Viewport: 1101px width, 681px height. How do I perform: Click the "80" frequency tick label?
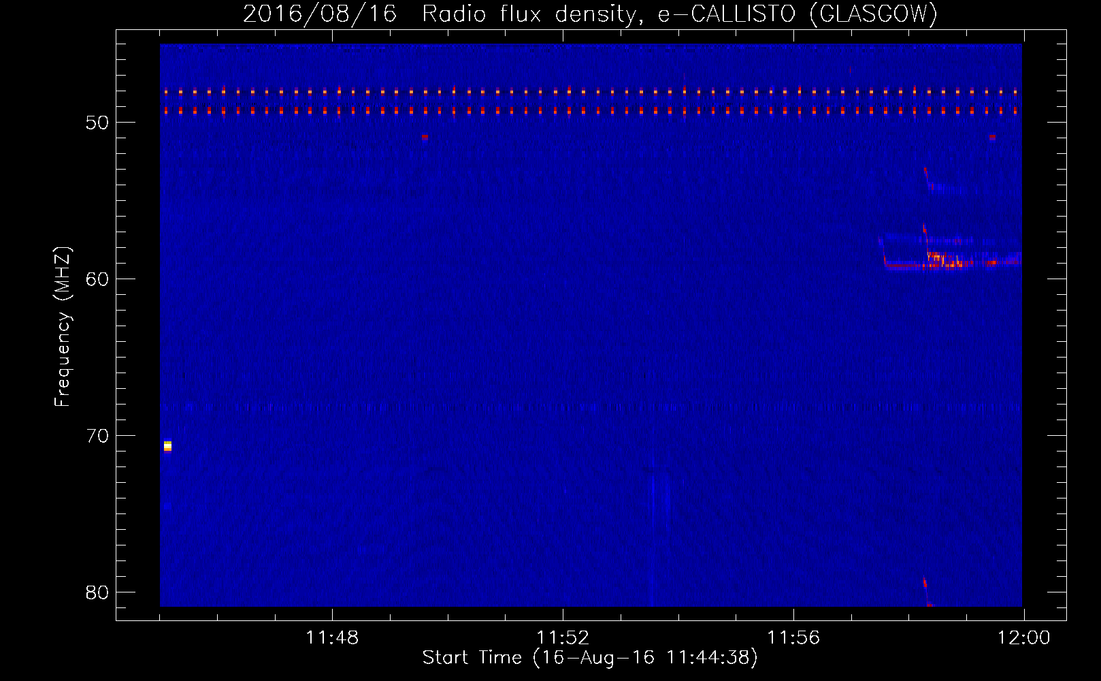pyautogui.click(x=97, y=592)
